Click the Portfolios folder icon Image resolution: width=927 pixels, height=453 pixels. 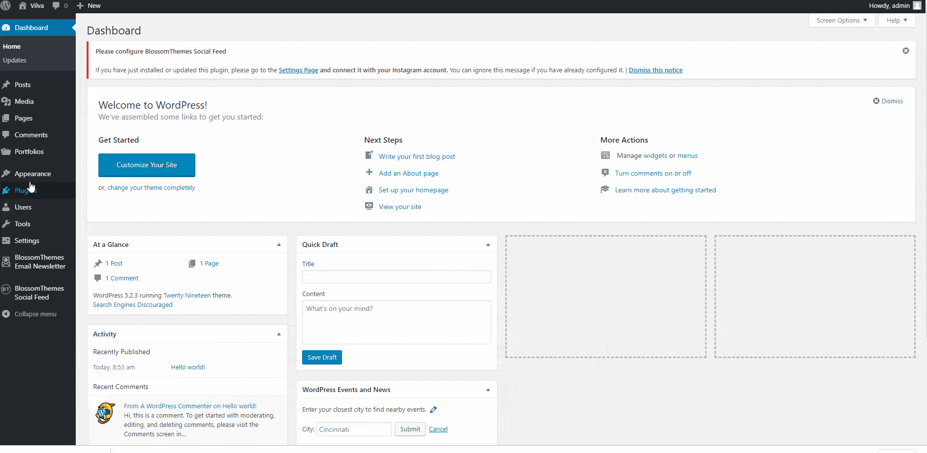(x=6, y=151)
